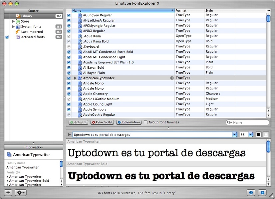Image resolution: width=275 pixels, height=199 pixels.
Task: Open the Store source in sidebar
Action: tap(25, 21)
